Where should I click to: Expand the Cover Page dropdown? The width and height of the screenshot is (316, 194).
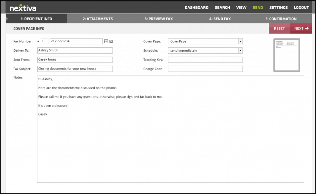pos(240,41)
